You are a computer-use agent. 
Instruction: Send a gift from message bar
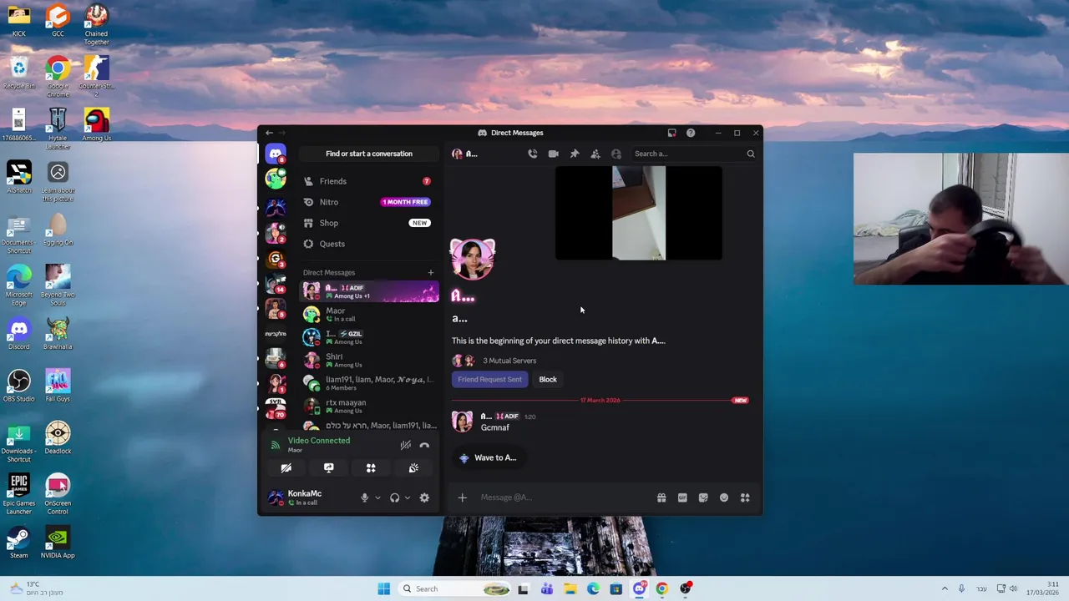(x=661, y=497)
